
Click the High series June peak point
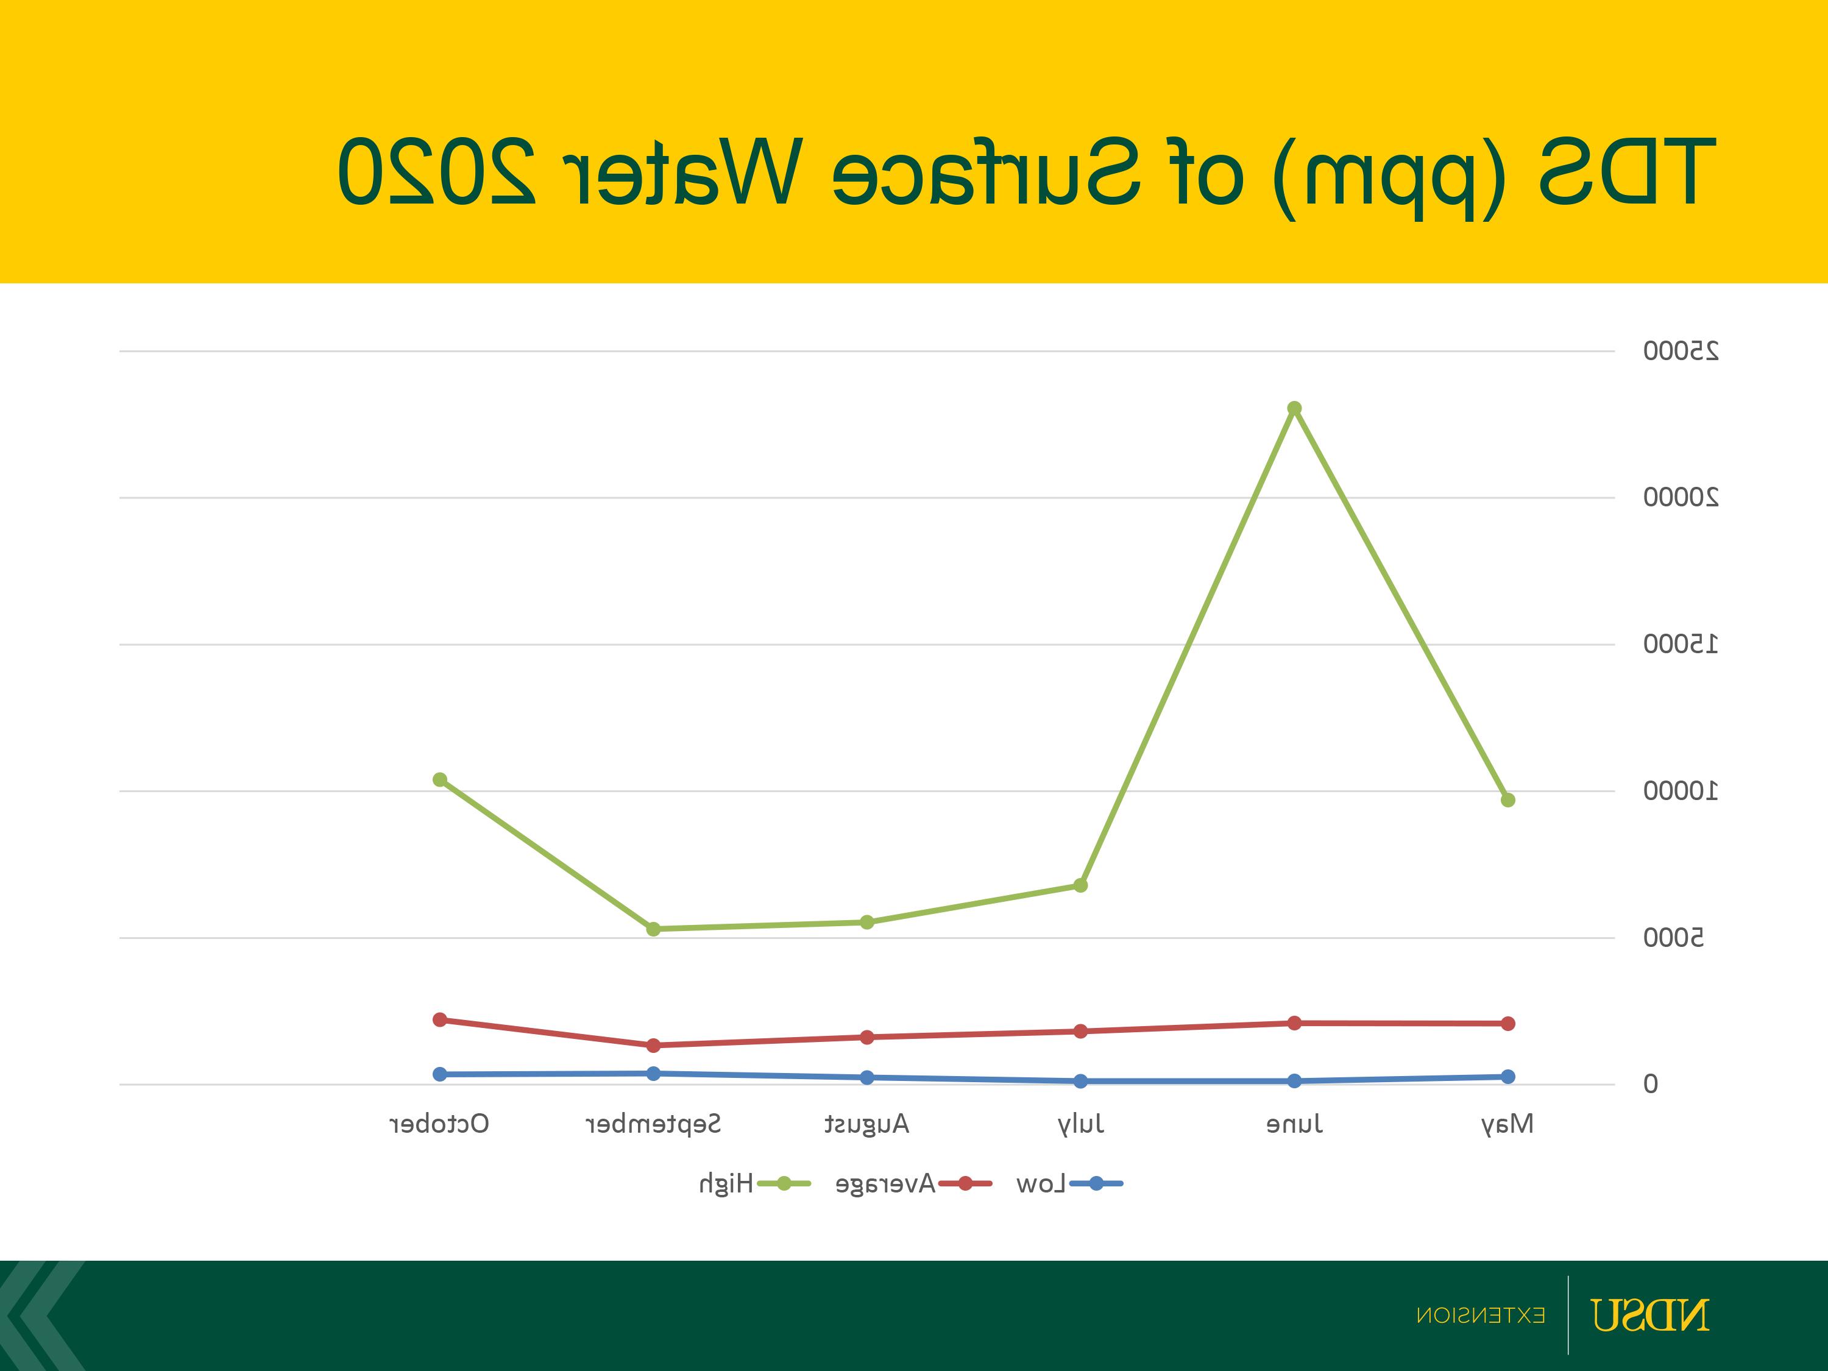[1295, 408]
